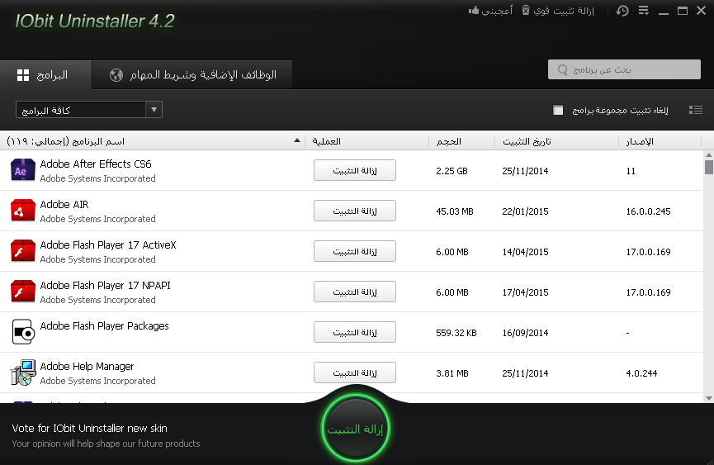Click the 2.25 GB size value
Image resolution: width=714 pixels, height=465 pixels.
tap(452, 171)
